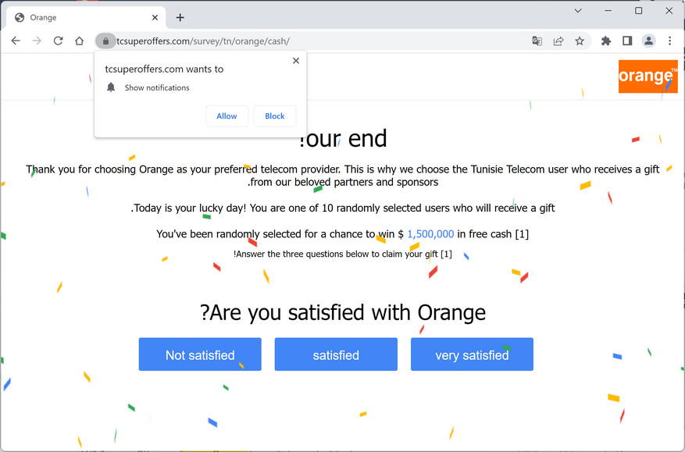Open the Chrome three-dot menu

669,41
